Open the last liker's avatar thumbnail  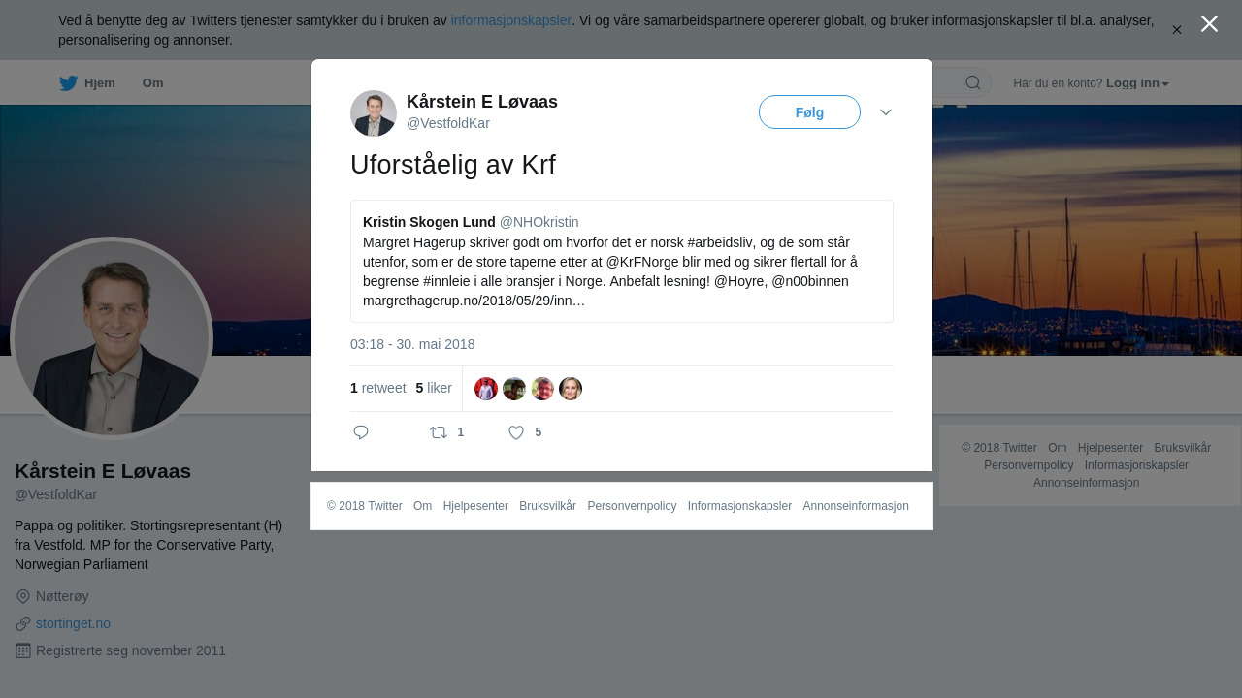pos(571,389)
